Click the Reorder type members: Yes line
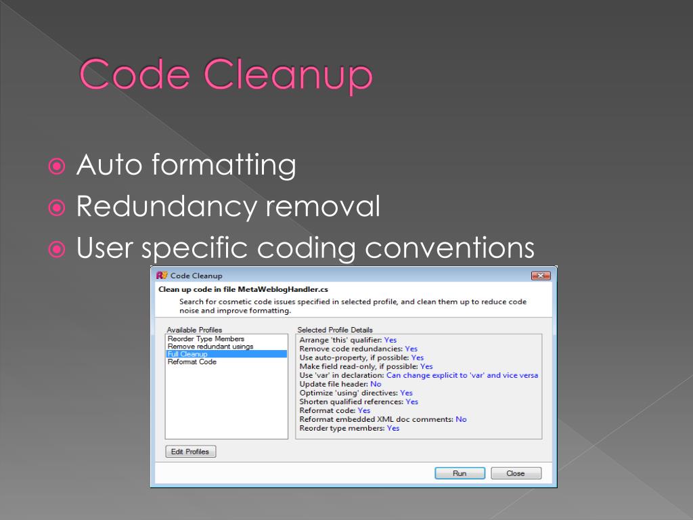The image size is (693, 520). (349, 429)
